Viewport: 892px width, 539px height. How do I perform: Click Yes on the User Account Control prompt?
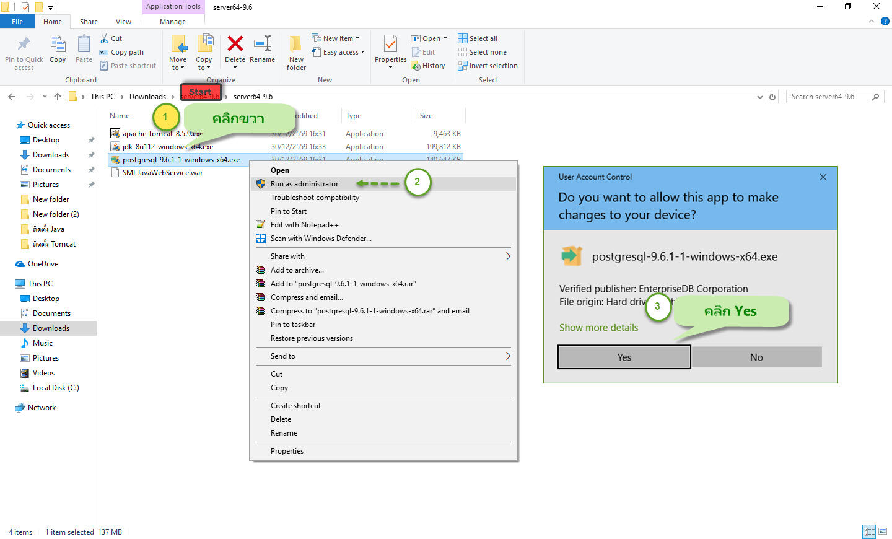(x=623, y=357)
